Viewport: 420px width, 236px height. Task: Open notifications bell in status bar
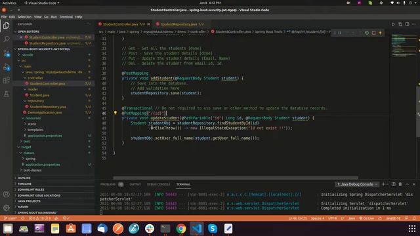414,218
